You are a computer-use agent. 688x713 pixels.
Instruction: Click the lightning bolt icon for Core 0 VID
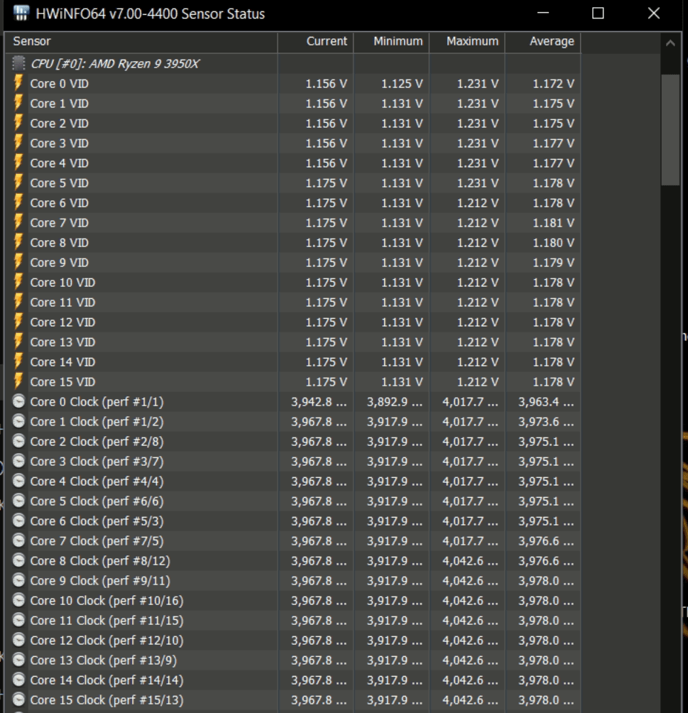[x=18, y=83]
